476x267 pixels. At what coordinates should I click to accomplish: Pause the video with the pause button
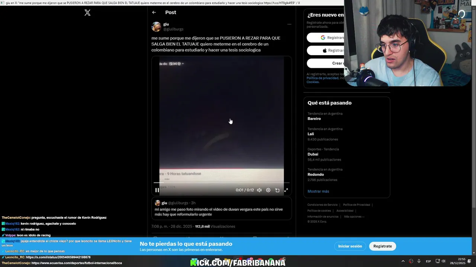pos(157,190)
